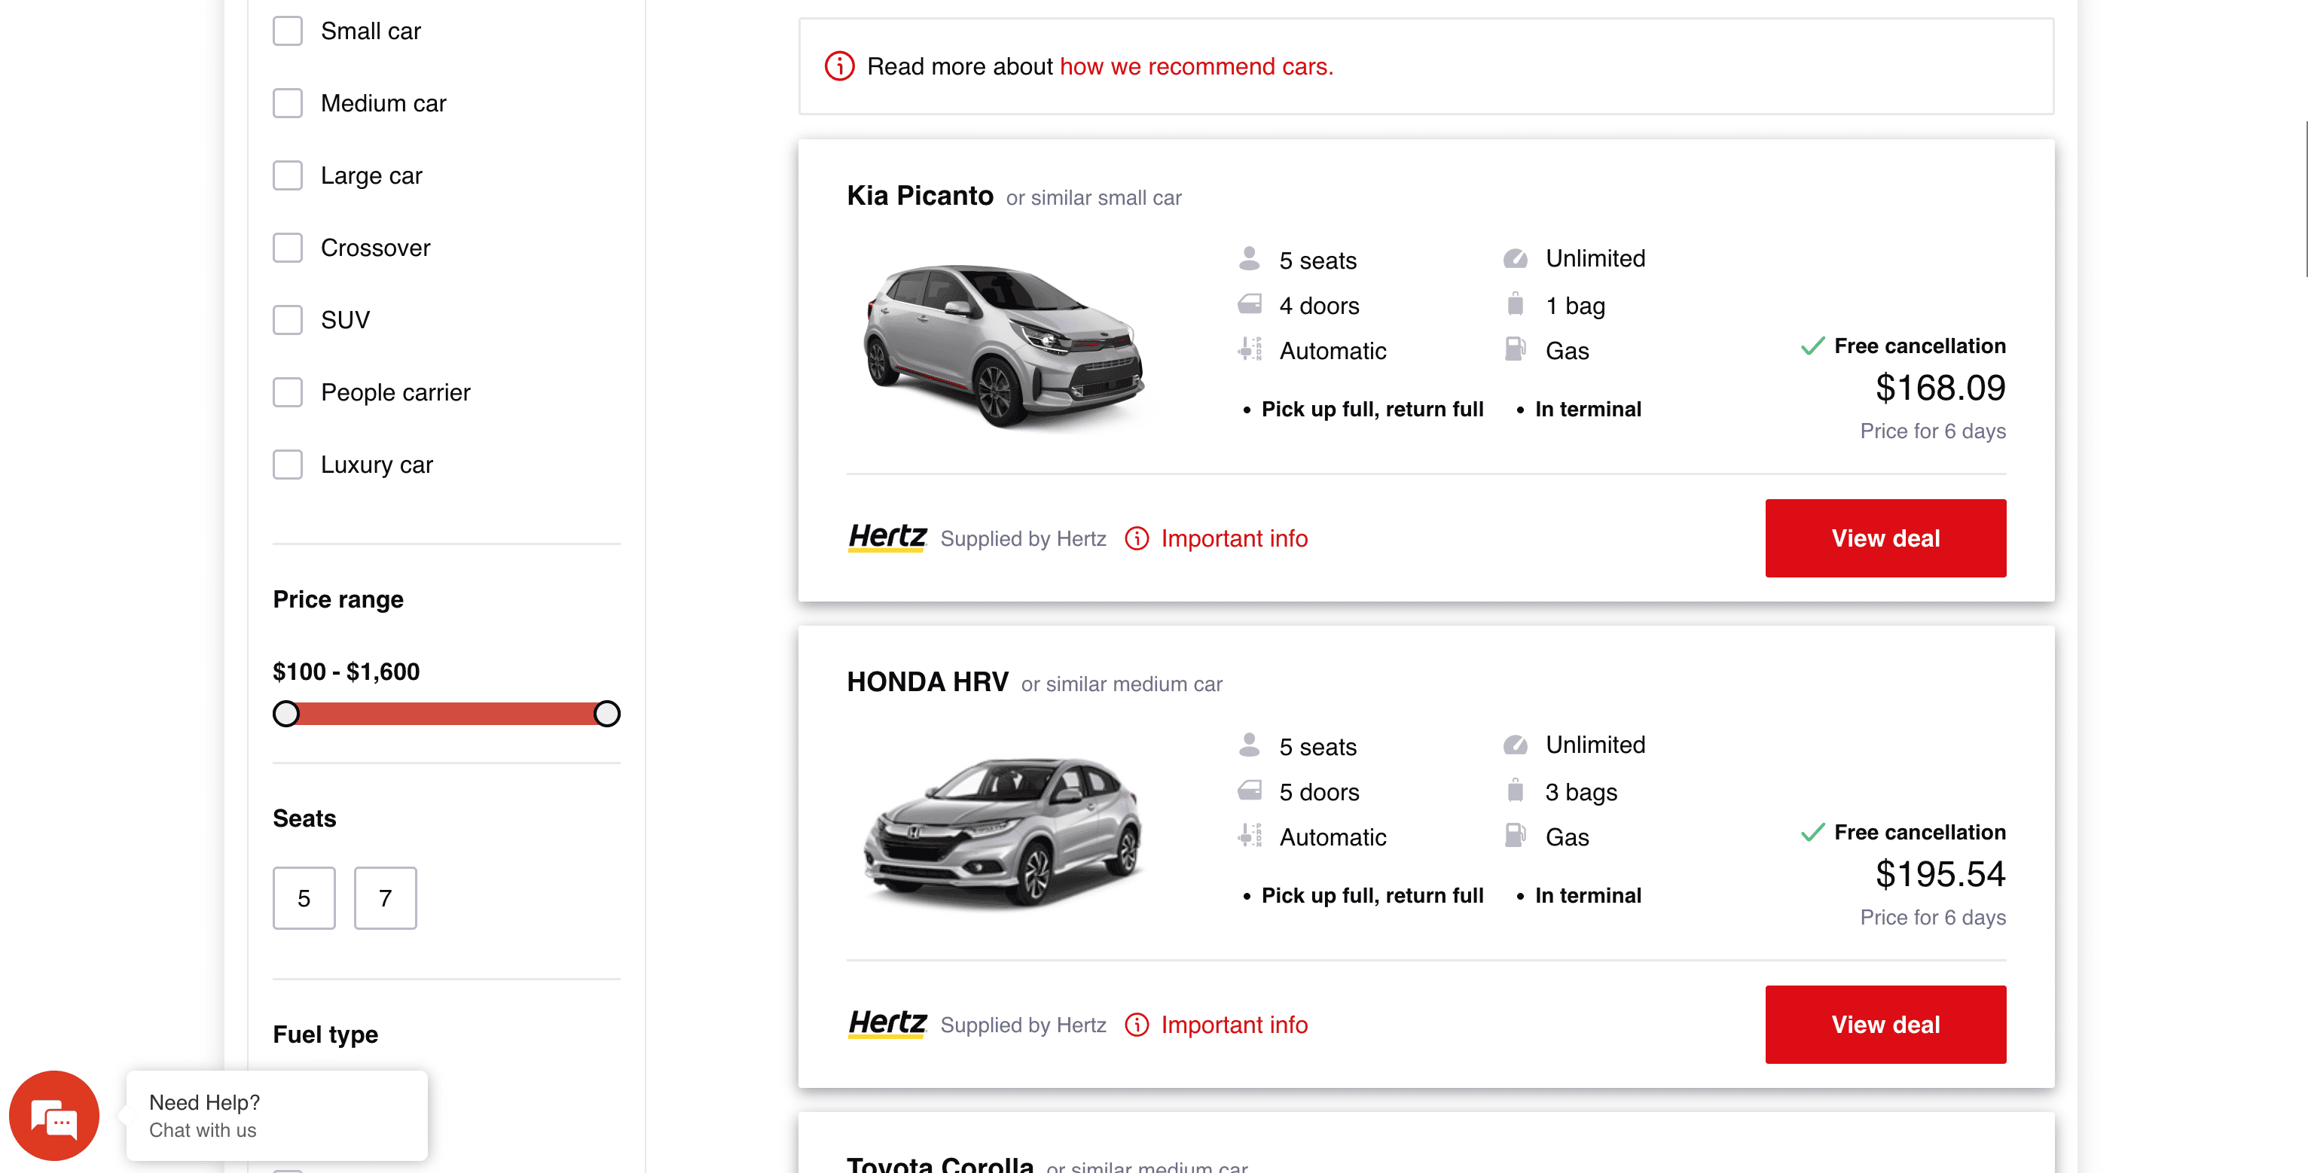Tick the Luxury car checkbox
The width and height of the screenshot is (2308, 1173).
tap(288, 465)
